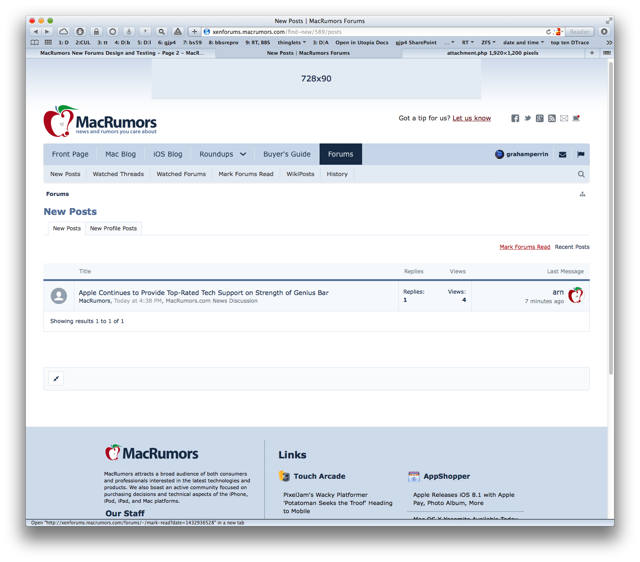Click the thread's grey default avatar
This screenshot has width=640, height=562.
pyautogui.click(x=59, y=296)
